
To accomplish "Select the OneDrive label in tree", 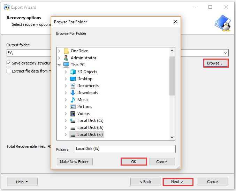I will [x=79, y=51].
